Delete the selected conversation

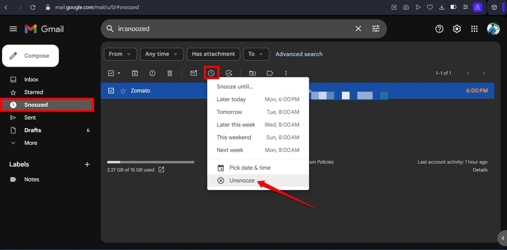[x=170, y=73]
